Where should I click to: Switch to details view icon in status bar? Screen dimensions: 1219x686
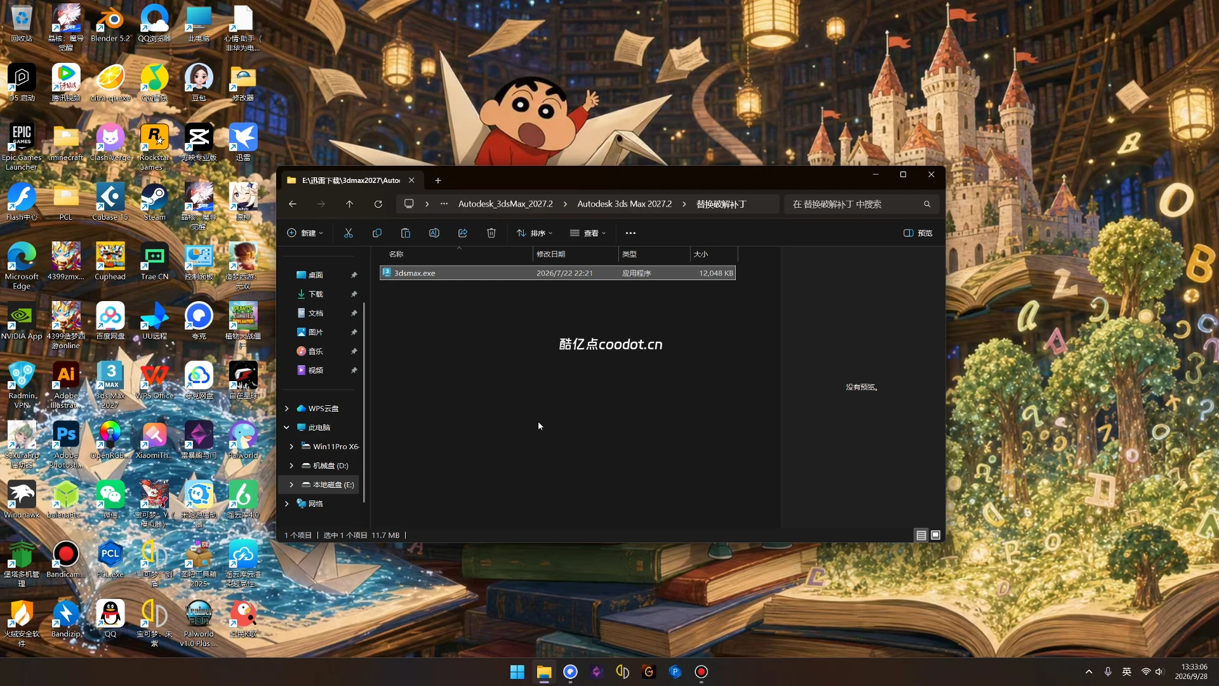[x=921, y=535]
